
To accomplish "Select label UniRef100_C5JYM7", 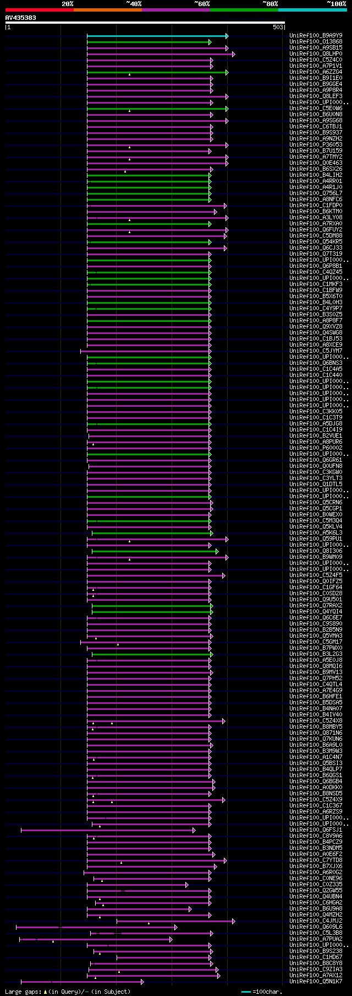I will coord(316,351).
